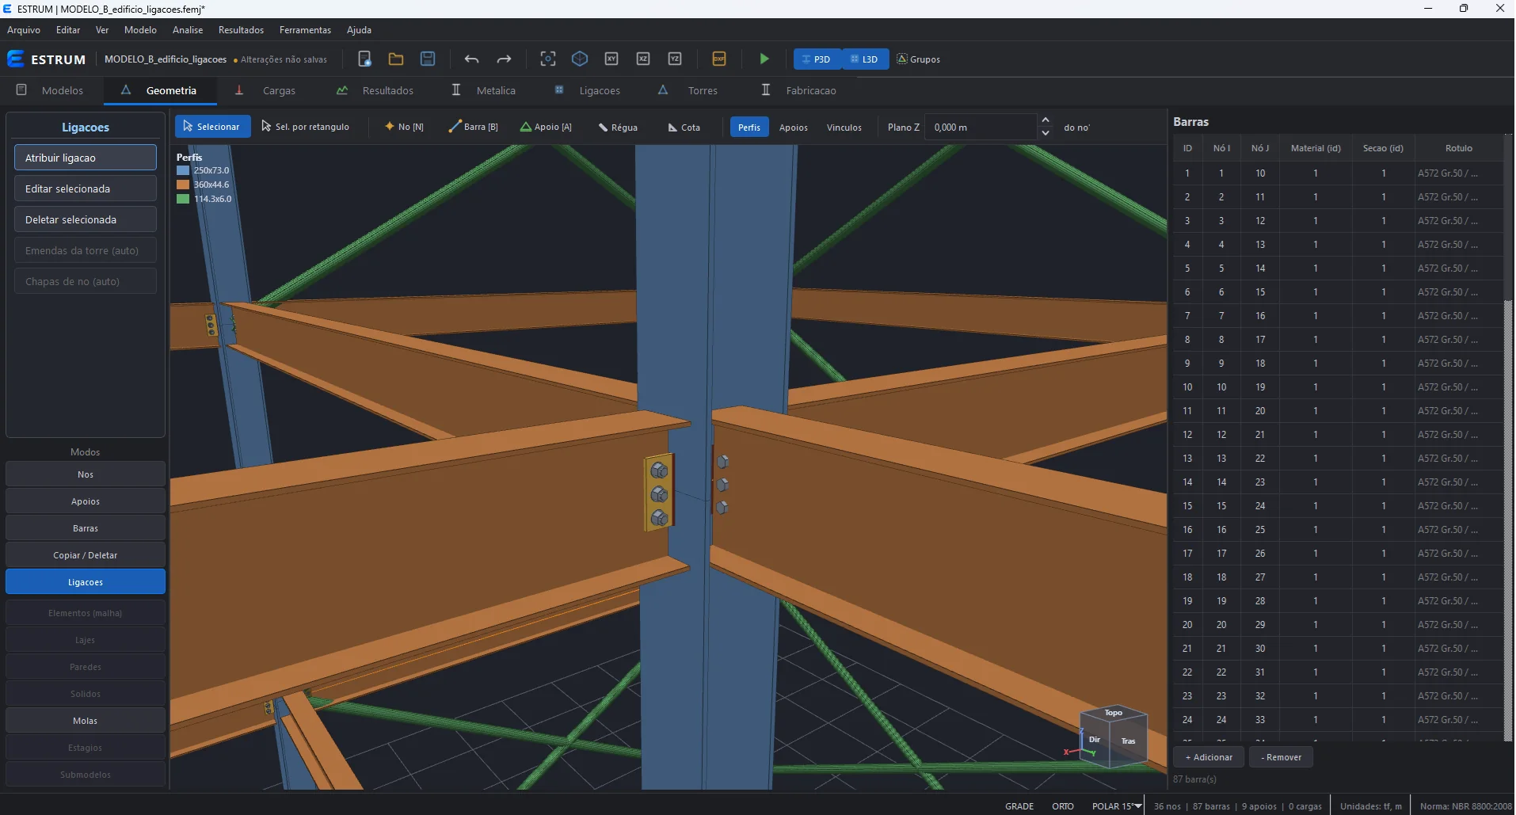Click the new model file icon

365,59
